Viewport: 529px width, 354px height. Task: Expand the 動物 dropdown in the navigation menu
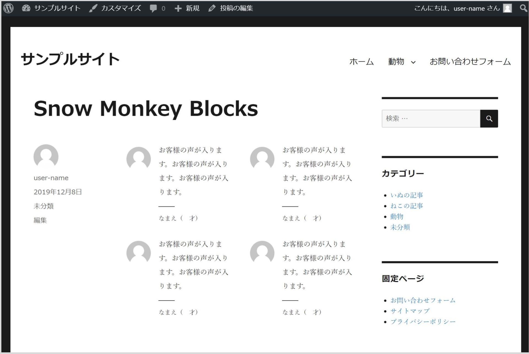coord(401,62)
